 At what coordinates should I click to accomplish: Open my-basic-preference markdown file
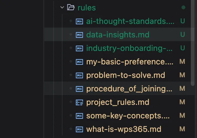[130, 62]
